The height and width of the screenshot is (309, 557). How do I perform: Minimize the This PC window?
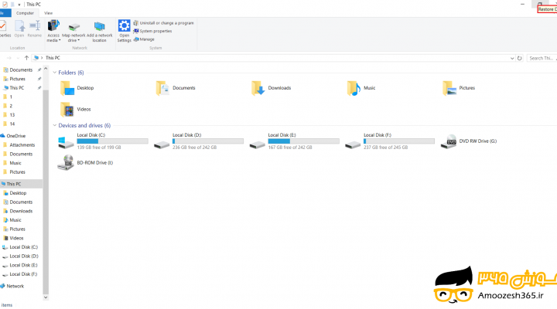[522, 5]
